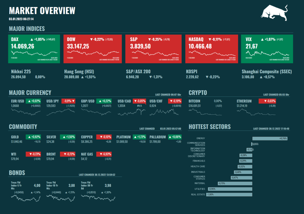Image resolution: width=304 pixels, height=214 pixels.
Task: Click the 10 Yr treasury yield 3,88
Action: point(72,186)
